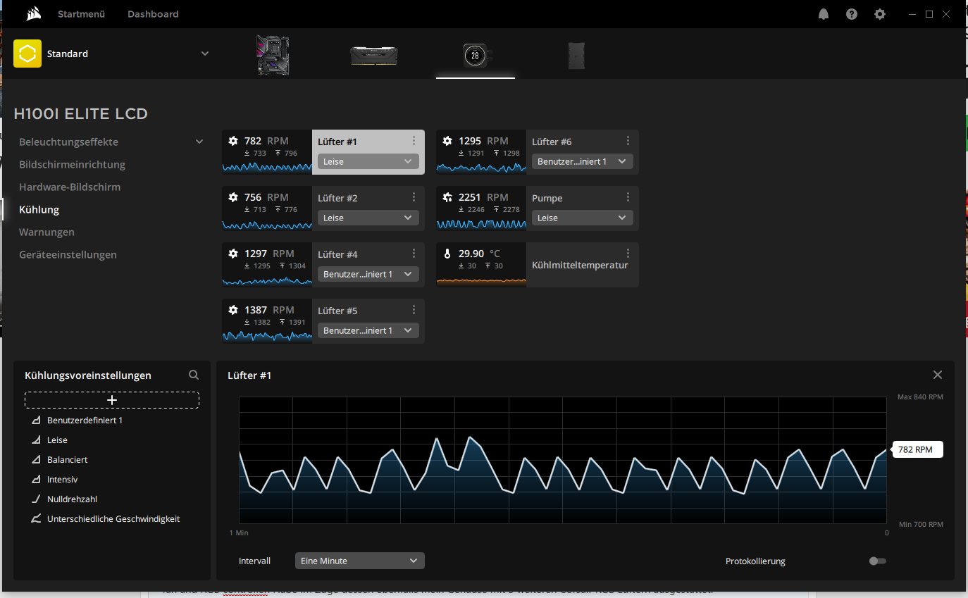
Task: Open Lüfter #1 preset dropdown
Action: [368, 161]
